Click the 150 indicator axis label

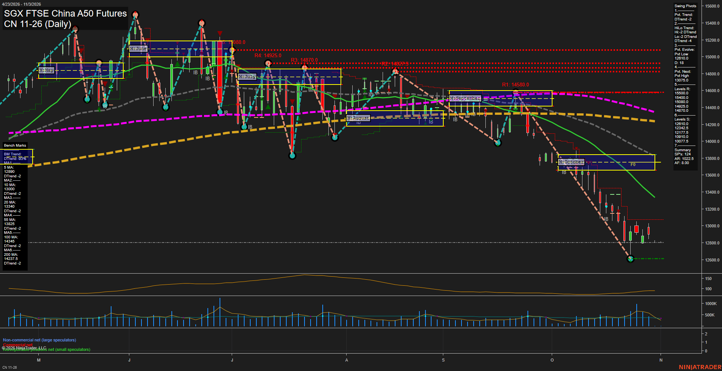(708, 279)
